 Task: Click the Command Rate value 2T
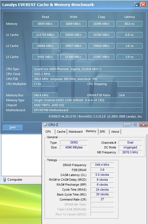click(102, 199)
